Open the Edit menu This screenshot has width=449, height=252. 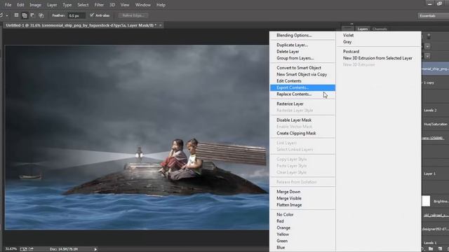click(x=20, y=5)
